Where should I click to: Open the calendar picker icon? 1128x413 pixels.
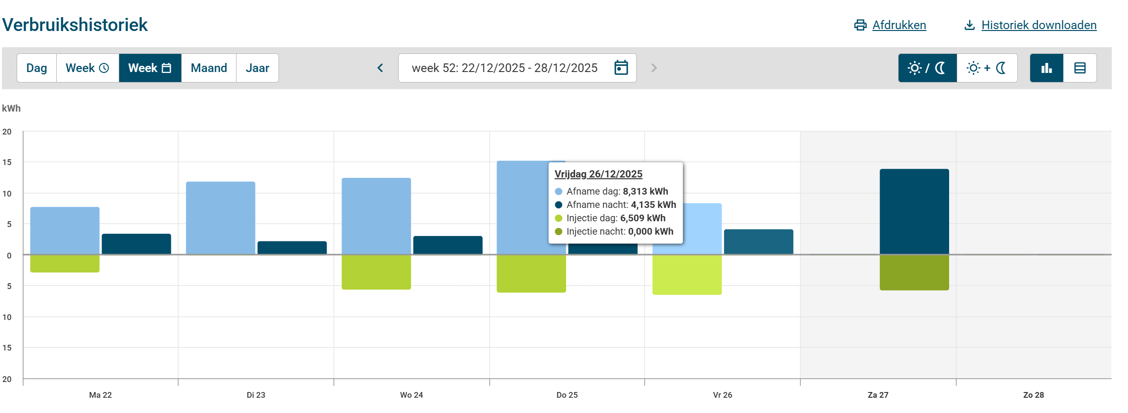(x=621, y=68)
